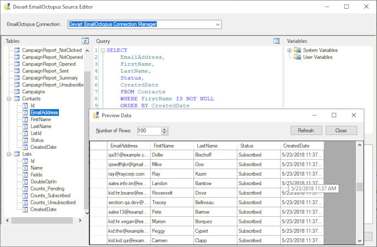Click the Number of Rows input field
Image resolution: width=377 pixels, height=247 pixels.
click(148, 131)
